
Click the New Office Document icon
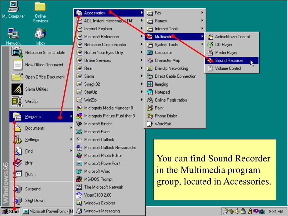click(x=18, y=65)
